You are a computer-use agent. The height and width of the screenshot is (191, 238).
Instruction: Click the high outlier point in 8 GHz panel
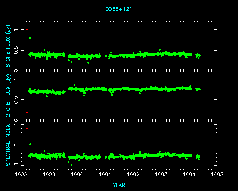coord(30,38)
